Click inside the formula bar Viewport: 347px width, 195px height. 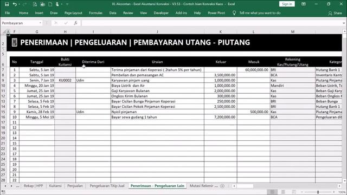click(211, 23)
